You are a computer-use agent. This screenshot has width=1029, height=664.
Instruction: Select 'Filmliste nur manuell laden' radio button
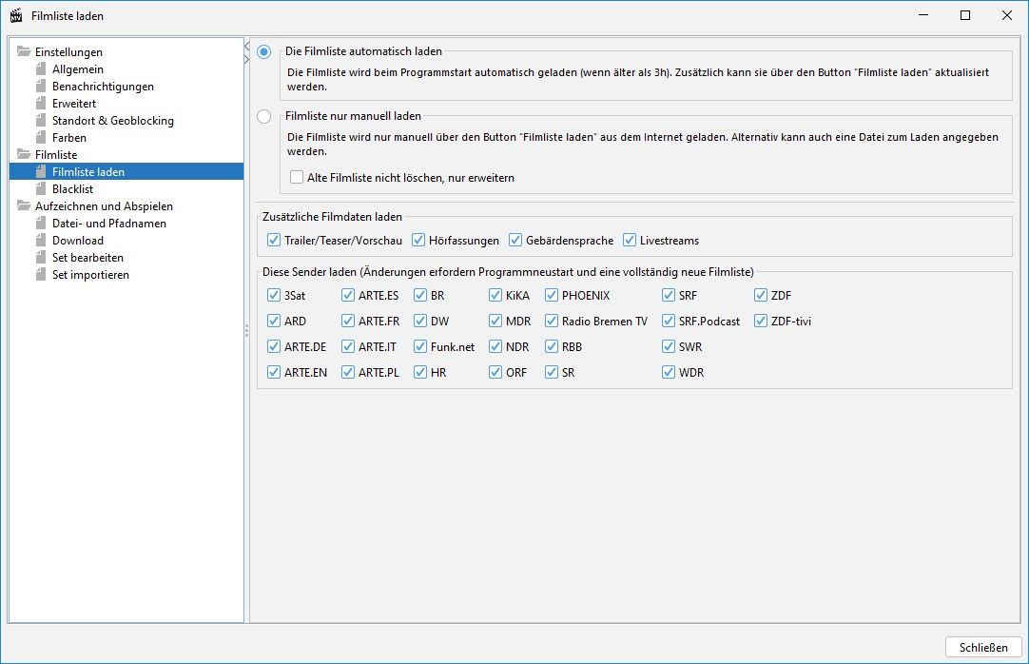(263, 116)
